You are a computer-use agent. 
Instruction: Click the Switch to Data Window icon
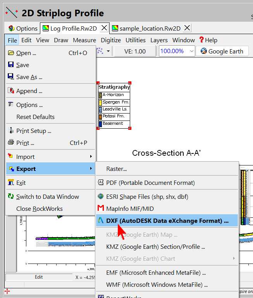11,196
